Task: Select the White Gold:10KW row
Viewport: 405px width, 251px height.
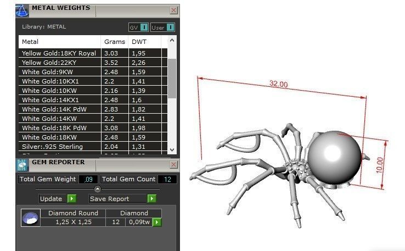Action: pyautogui.click(x=93, y=90)
